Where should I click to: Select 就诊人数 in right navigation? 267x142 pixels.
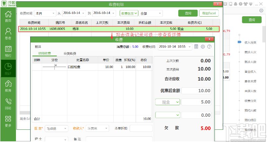[x=250, y=62]
